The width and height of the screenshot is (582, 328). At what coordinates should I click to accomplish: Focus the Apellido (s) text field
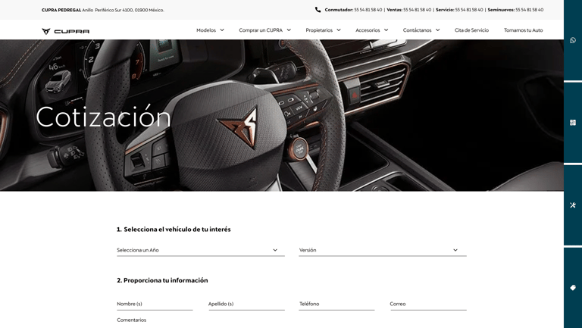[246, 304]
